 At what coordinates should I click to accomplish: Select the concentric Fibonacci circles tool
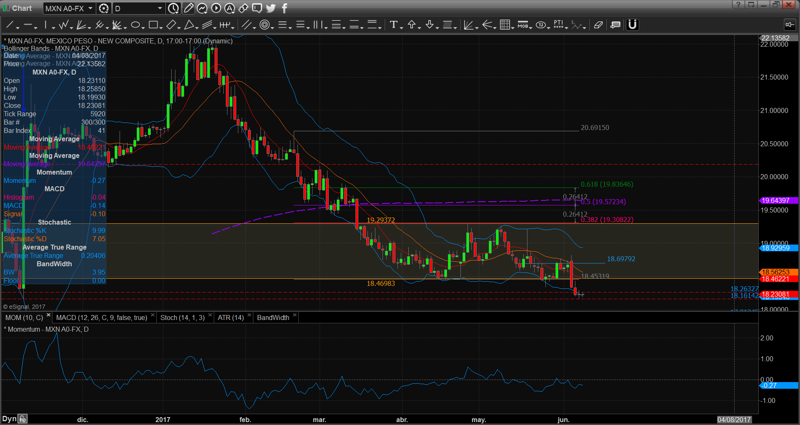[264, 25]
